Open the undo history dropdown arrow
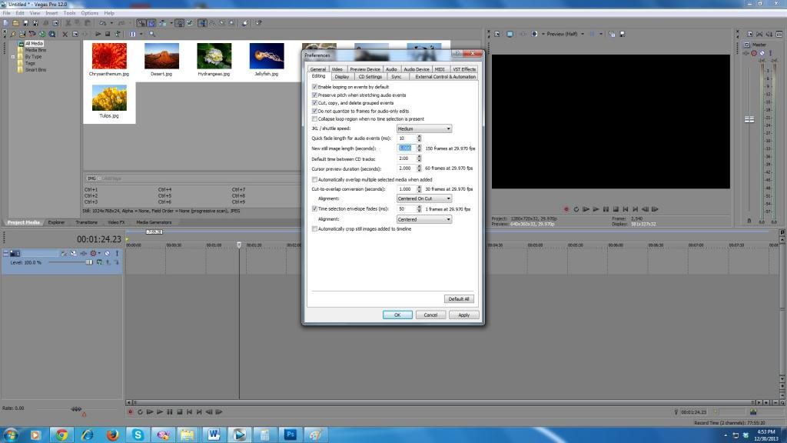Screen dimensions: 787x443 pyautogui.click(x=111, y=23)
